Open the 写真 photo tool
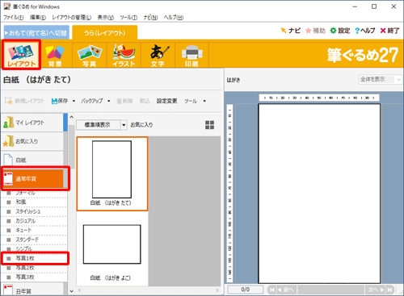The height and width of the screenshot is (296, 404). (x=90, y=55)
